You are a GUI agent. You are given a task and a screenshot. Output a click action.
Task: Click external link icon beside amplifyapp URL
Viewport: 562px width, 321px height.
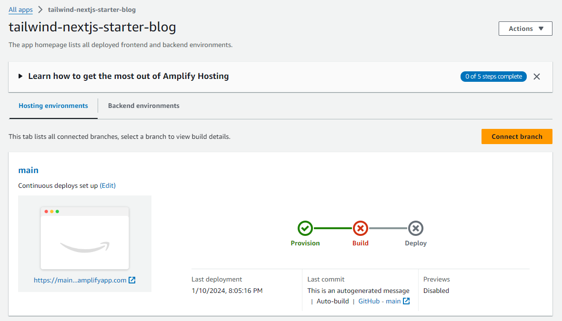132,280
